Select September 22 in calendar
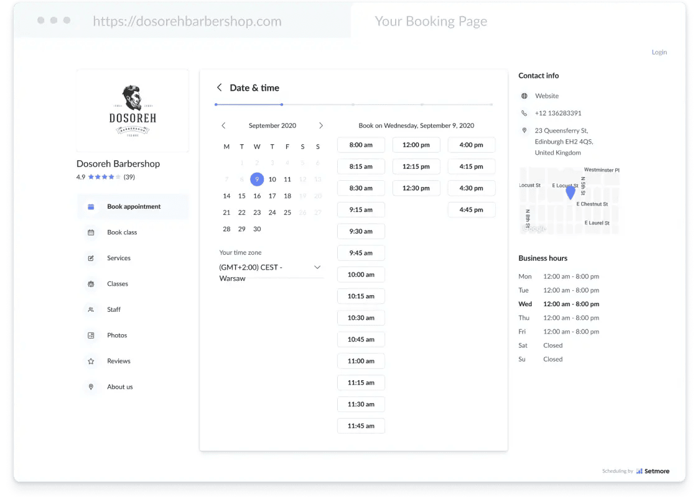698x497 pixels. click(242, 212)
